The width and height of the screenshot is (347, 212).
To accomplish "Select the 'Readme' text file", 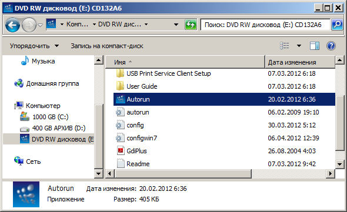I will coord(138,164).
